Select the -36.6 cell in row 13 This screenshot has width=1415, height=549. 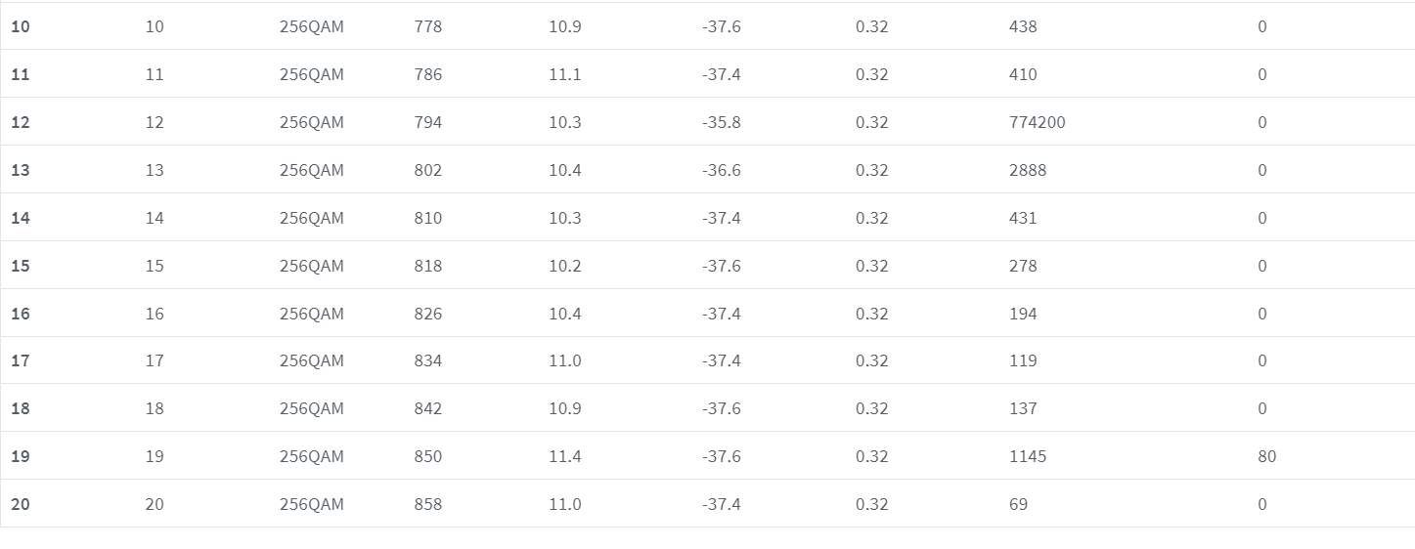click(721, 170)
